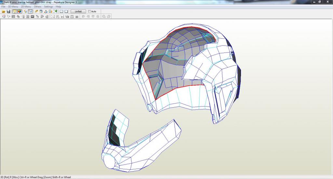Open the Help menu

tap(59, 6)
